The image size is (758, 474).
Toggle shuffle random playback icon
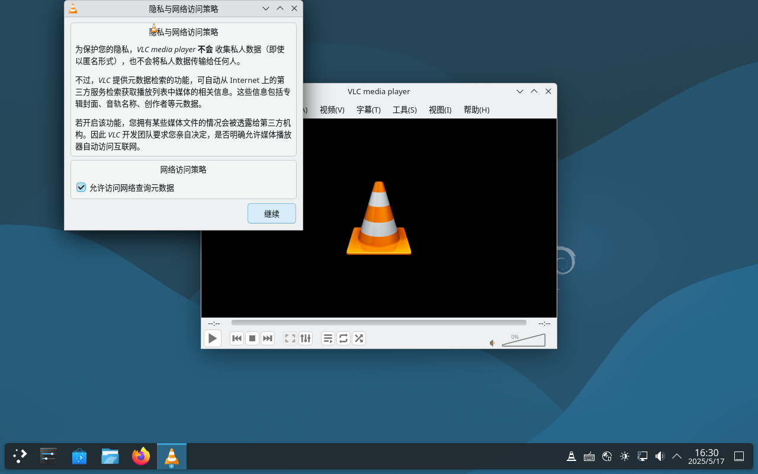359,338
